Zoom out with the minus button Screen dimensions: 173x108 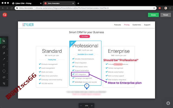click(x=81, y=106)
